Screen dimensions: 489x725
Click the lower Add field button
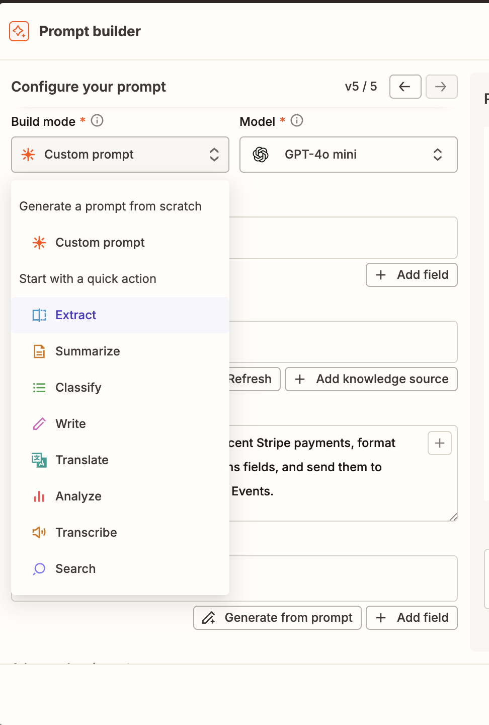[x=412, y=618]
